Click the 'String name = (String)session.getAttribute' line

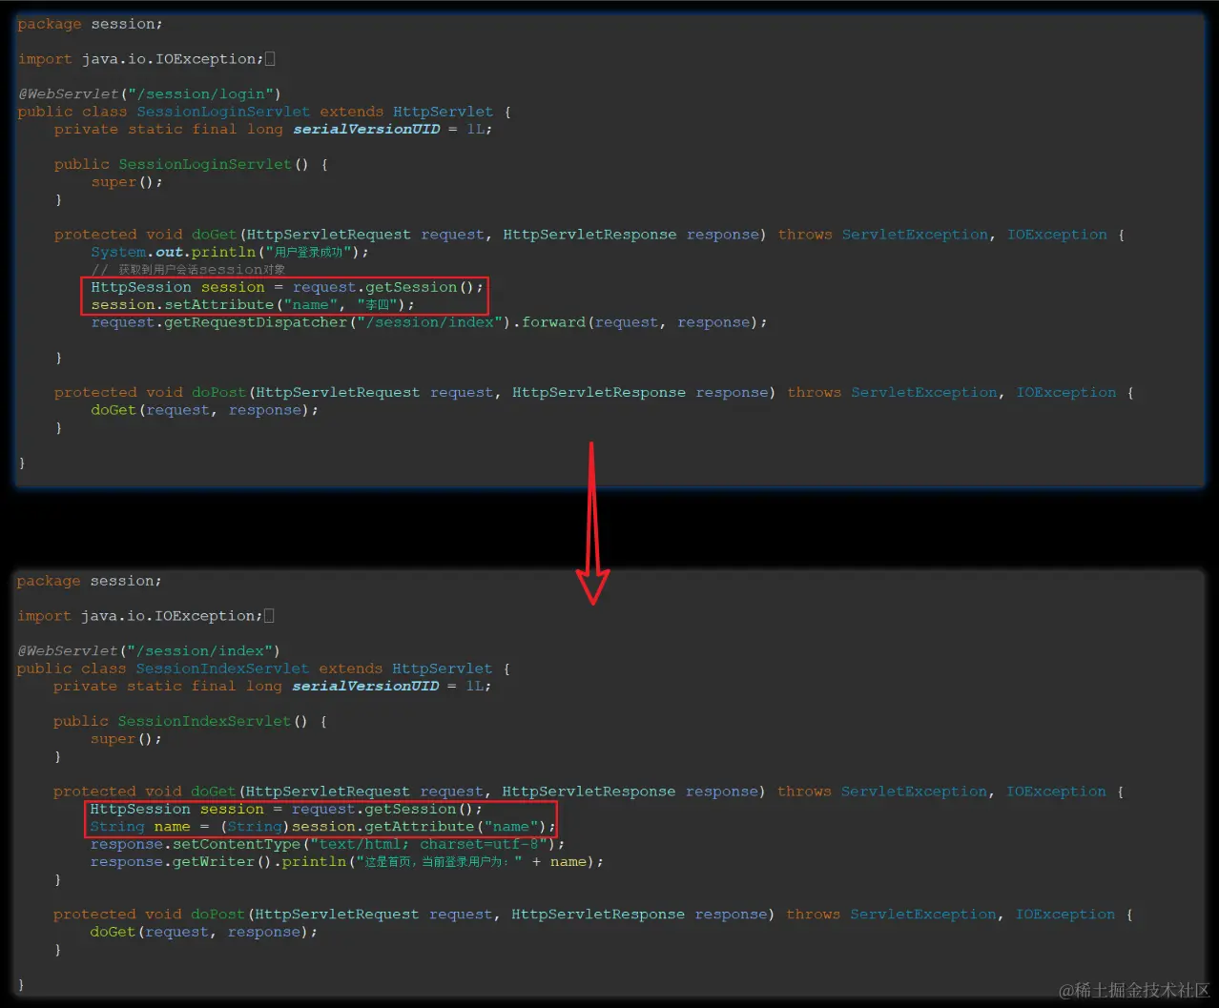[322, 827]
